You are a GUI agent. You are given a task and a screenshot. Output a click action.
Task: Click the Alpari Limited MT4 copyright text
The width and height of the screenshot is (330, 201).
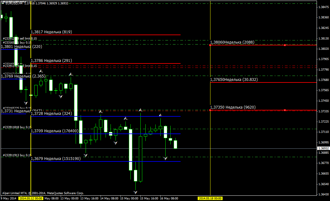(x=43, y=193)
